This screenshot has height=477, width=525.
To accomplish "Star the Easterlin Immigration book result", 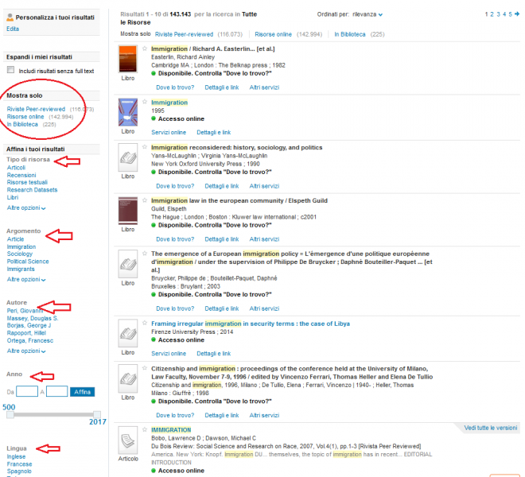I will (145, 48).
